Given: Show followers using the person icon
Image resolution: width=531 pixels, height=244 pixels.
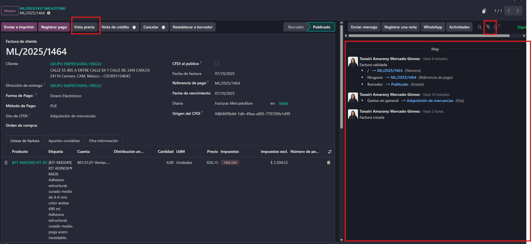Looking at the screenshot, I should coord(496,27).
